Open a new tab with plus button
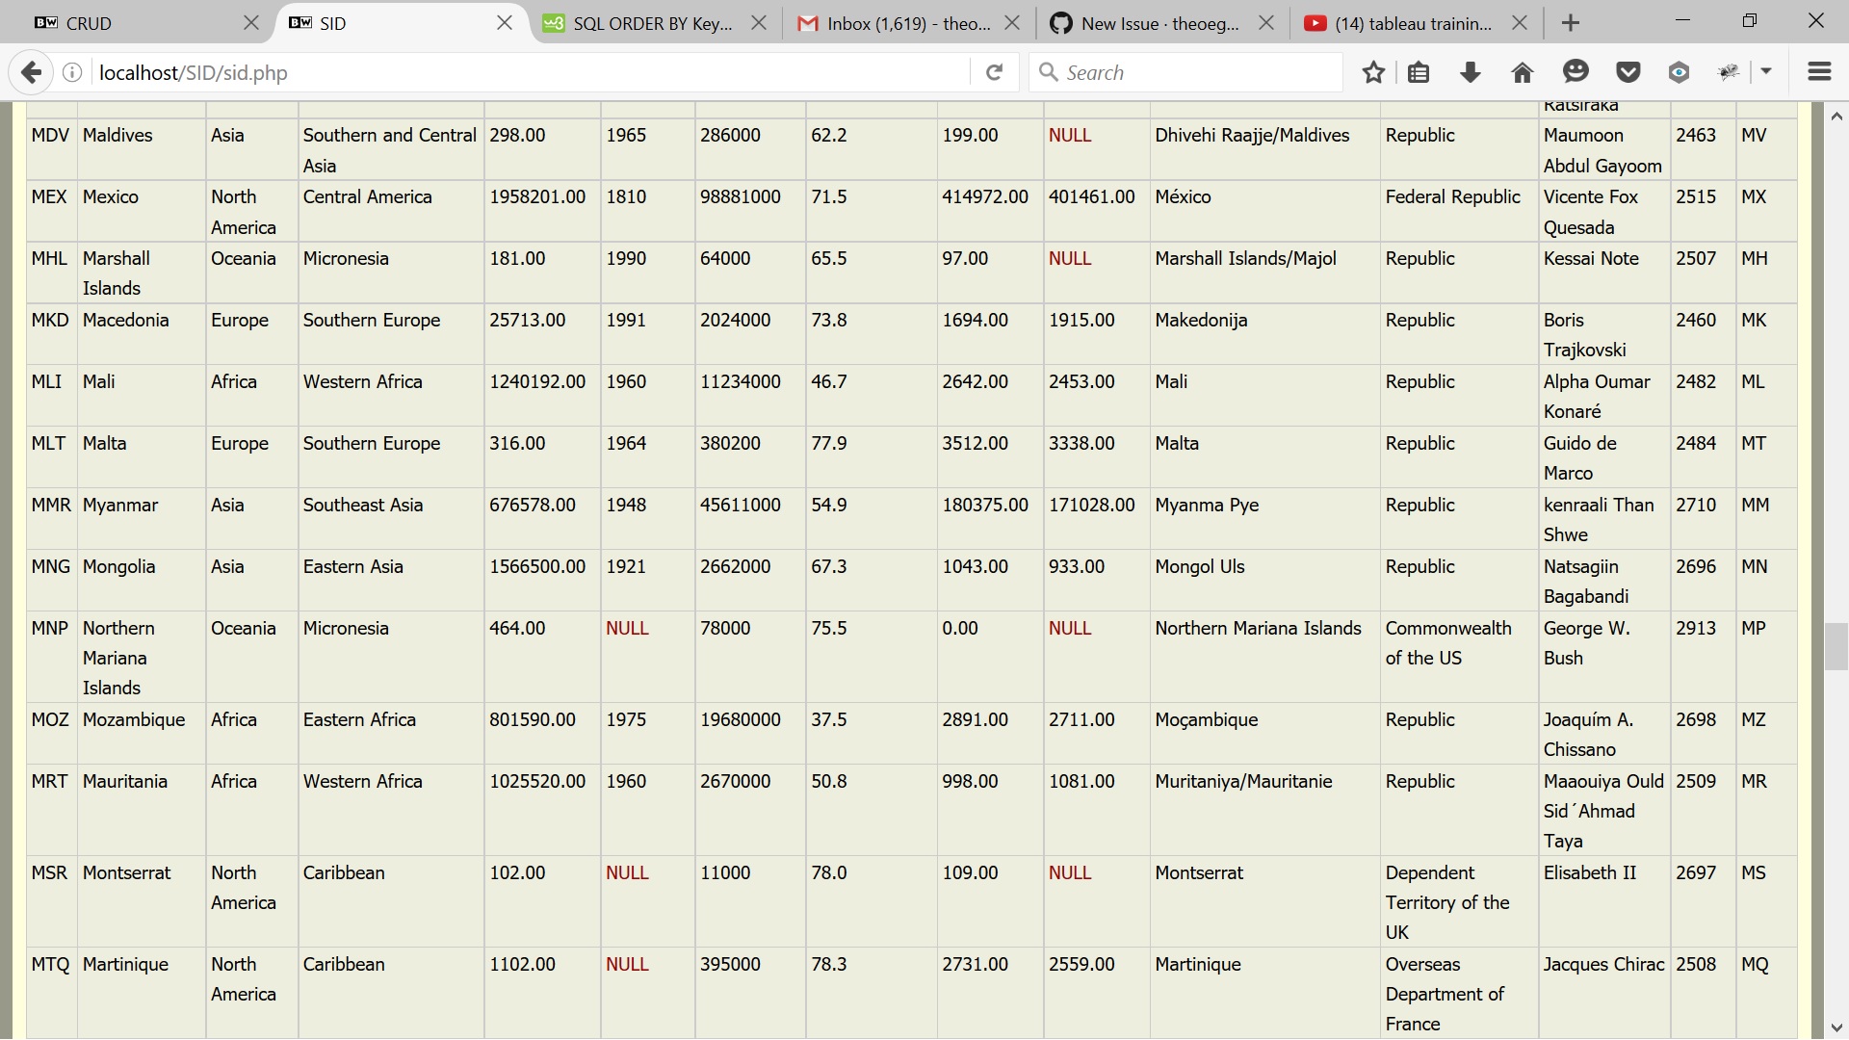The width and height of the screenshot is (1849, 1040). pyautogui.click(x=1571, y=23)
